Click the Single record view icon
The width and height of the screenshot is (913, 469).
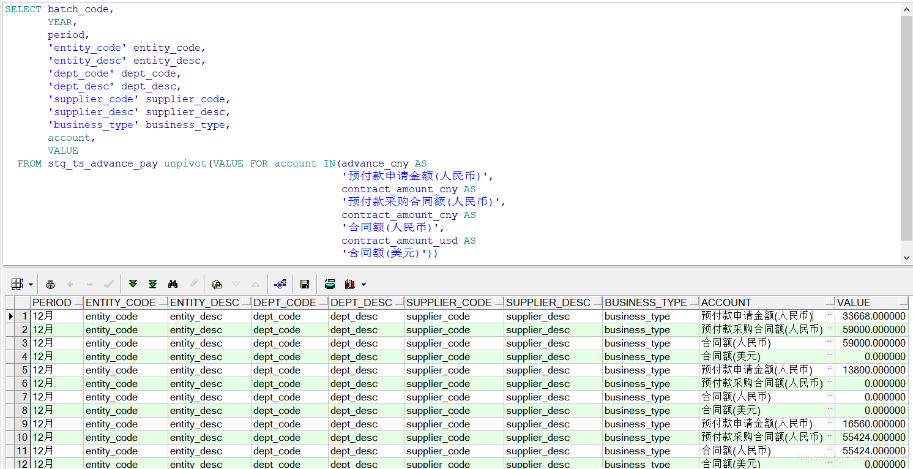coord(216,284)
